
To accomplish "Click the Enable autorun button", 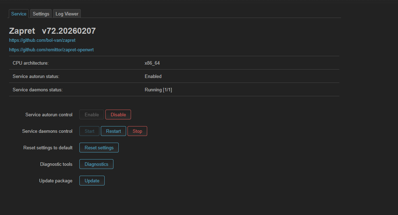I will point(92,115).
